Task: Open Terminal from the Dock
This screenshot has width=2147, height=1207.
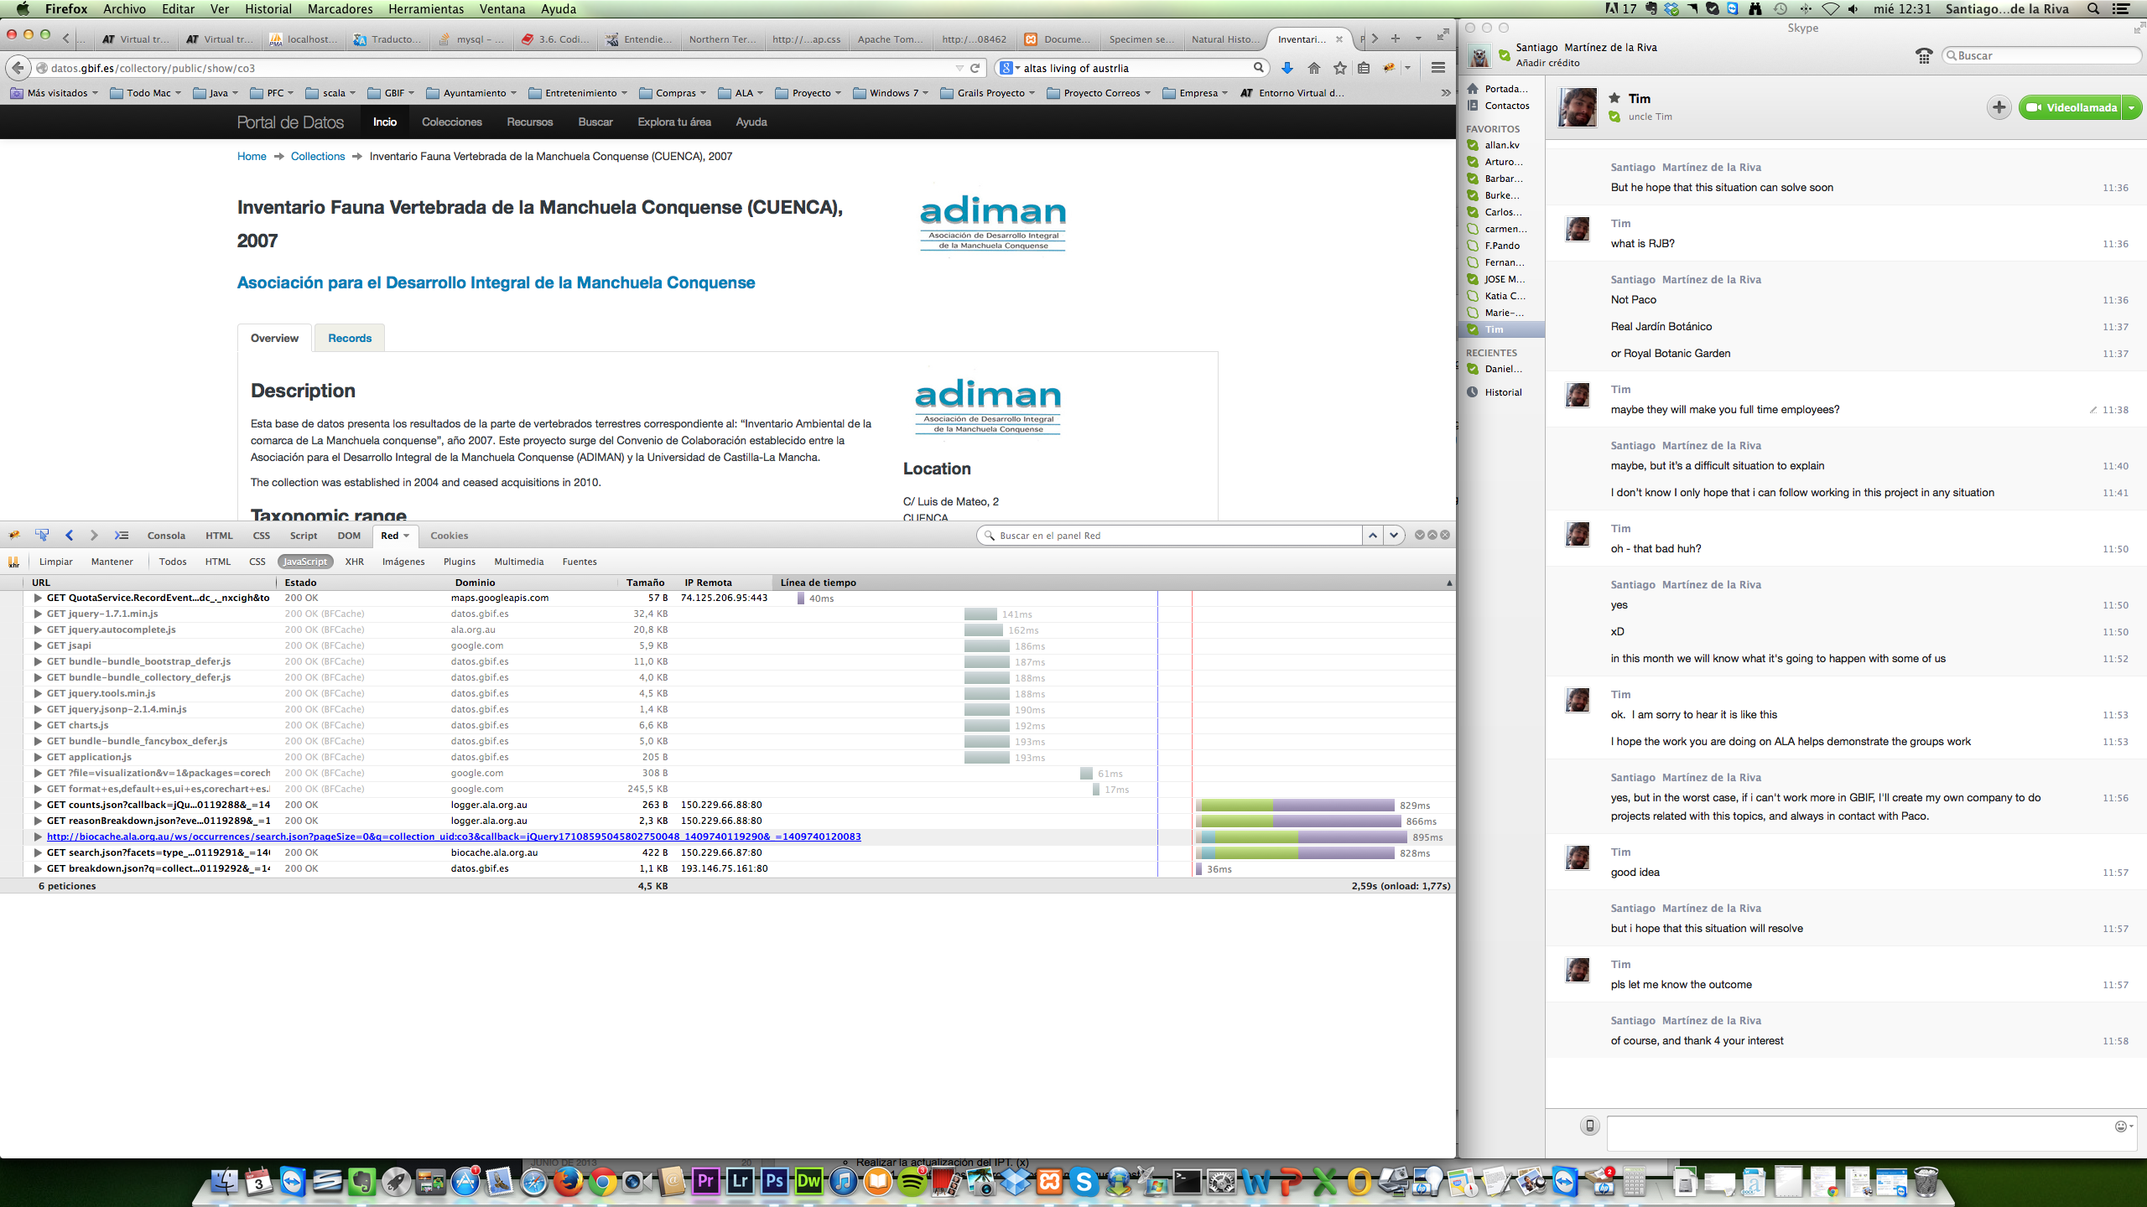Action: coord(1187,1182)
